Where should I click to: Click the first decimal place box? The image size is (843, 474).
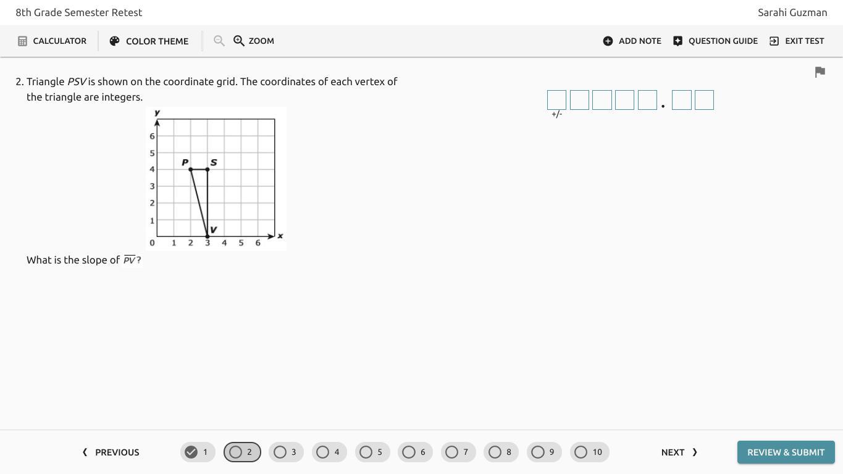point(681,100)
